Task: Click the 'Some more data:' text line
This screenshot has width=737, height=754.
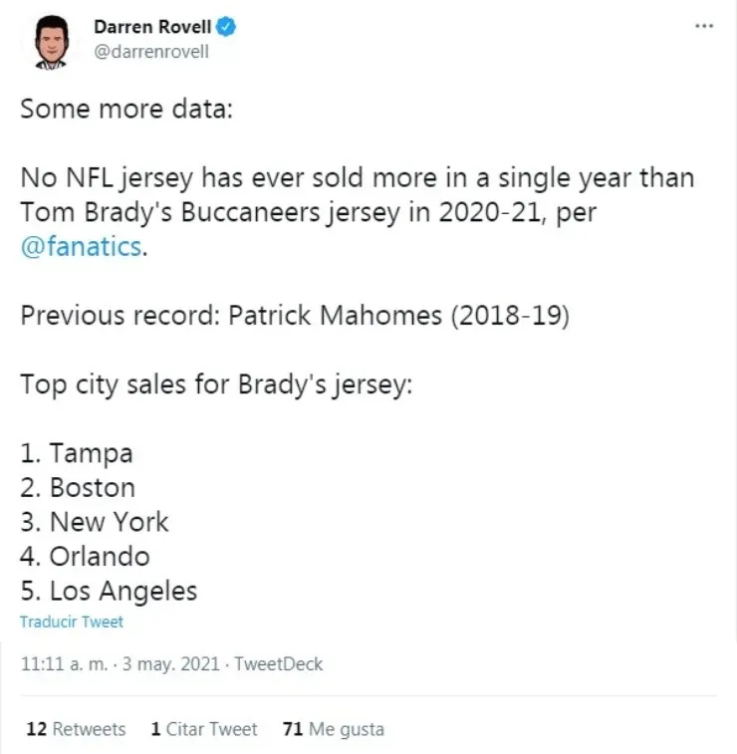Action: click(x=125, y=109)
